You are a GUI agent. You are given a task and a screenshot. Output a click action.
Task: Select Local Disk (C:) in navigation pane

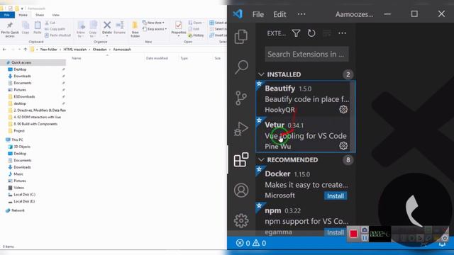25,195
